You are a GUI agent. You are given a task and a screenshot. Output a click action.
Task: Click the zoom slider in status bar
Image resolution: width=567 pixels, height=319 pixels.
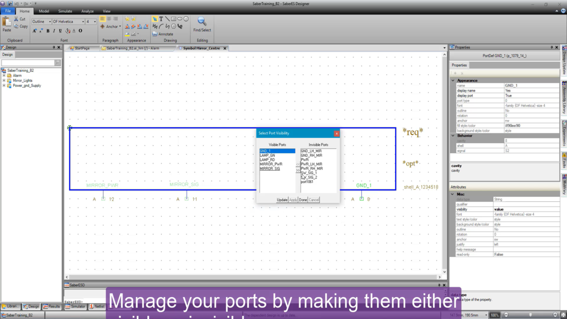[x=531, y=315]
